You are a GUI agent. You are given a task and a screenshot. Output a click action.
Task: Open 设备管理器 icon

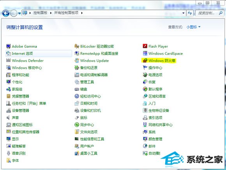(x=8, y=111)
